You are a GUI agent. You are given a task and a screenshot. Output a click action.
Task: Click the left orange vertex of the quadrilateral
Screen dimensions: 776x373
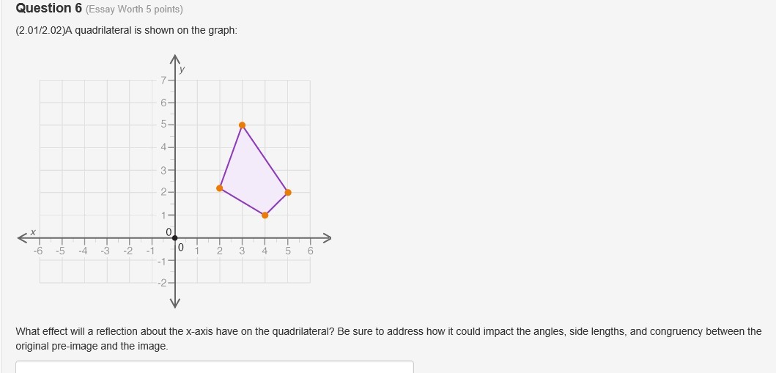(x=220, y=188)
